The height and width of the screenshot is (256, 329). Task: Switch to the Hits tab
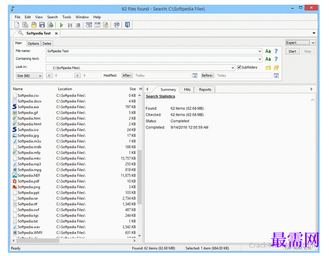tap(187, 89)
